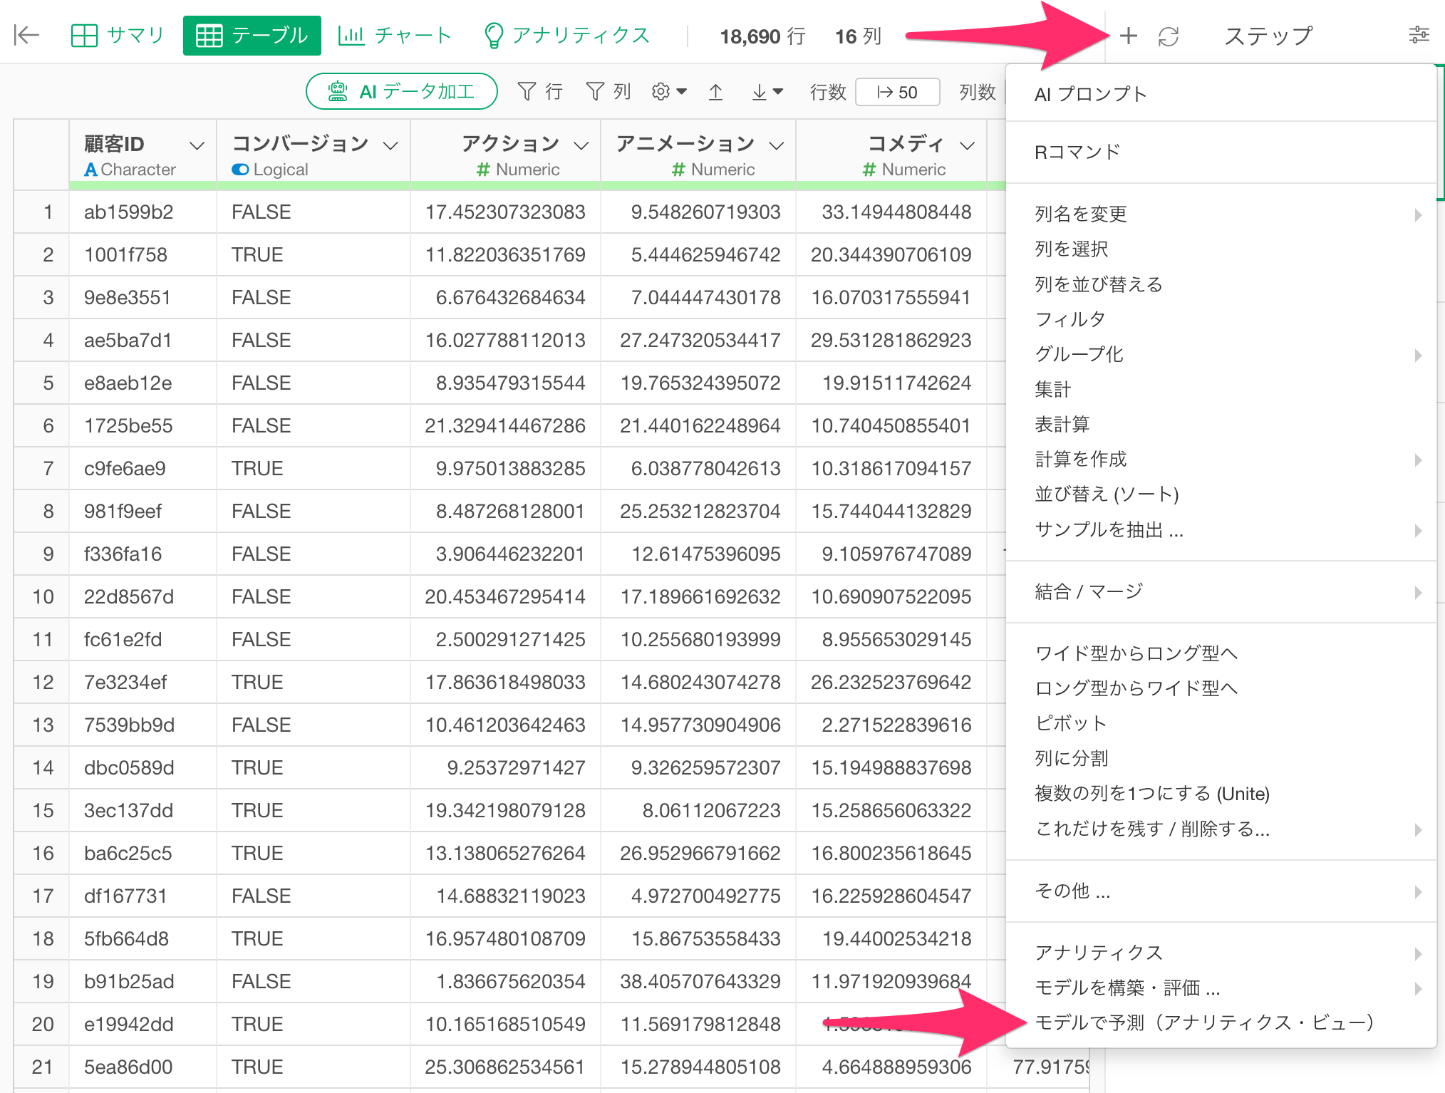
Task: Select Rコマンド from the menu
Action: [x=1221, y=152]
